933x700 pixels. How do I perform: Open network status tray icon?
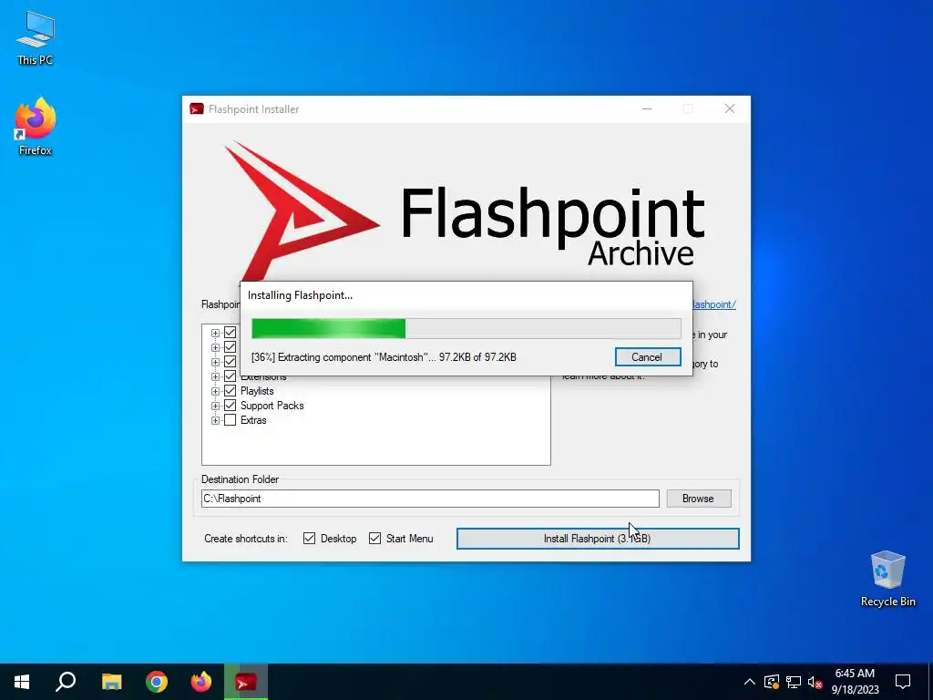pos(794,682)
